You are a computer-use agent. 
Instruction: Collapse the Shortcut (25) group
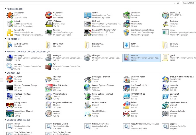[5, 73]
